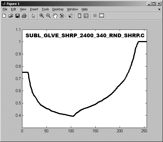
Task: Maximize the Figure 1 window
Action: tap(154, 4)
